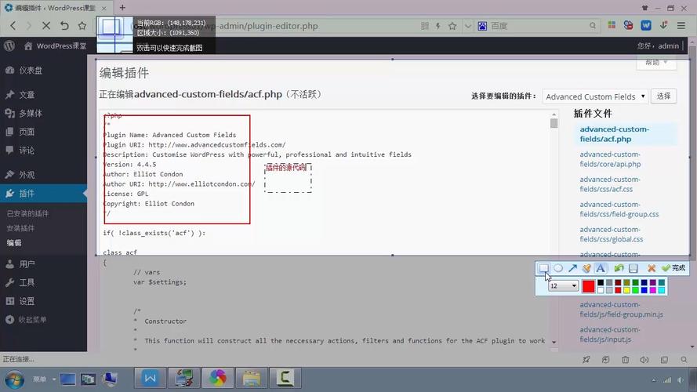This screenshot has width=697, height=392.
Task: Save screenshot with floppy disk icon
Action: click(x=633, y=268)
